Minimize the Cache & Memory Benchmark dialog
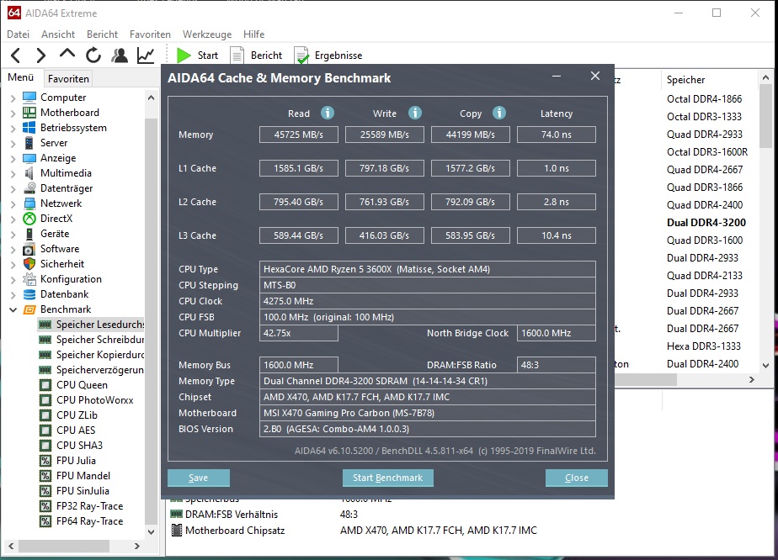The image size is (778, 560). [x=557, y=77]
